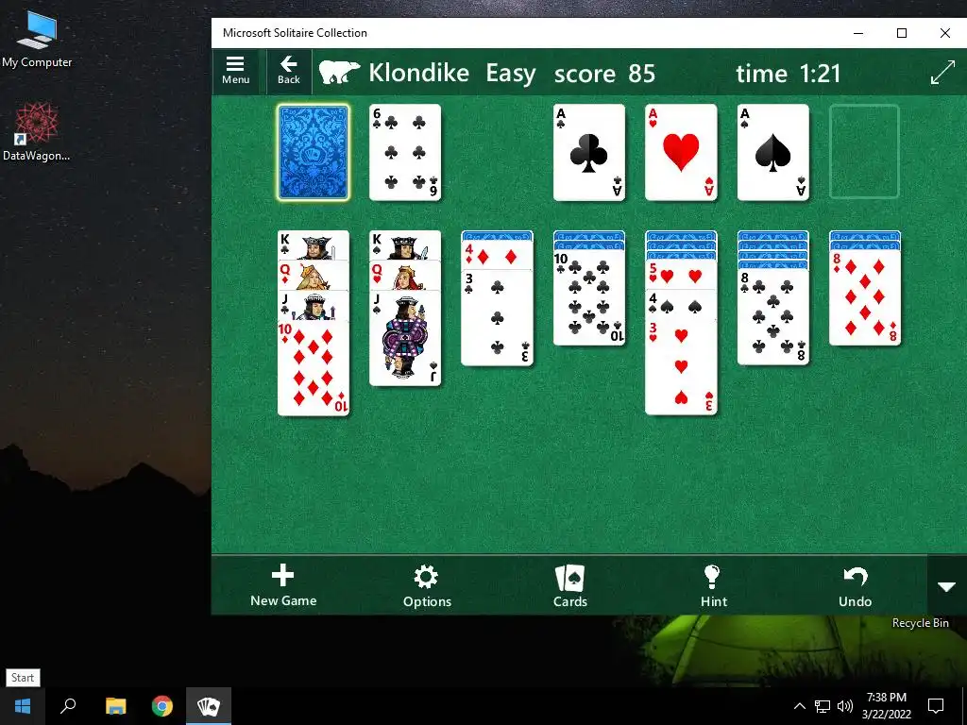Screen dimensions: 967x725
Task: Maximize the Solitaire window
Action: [902, 33]
